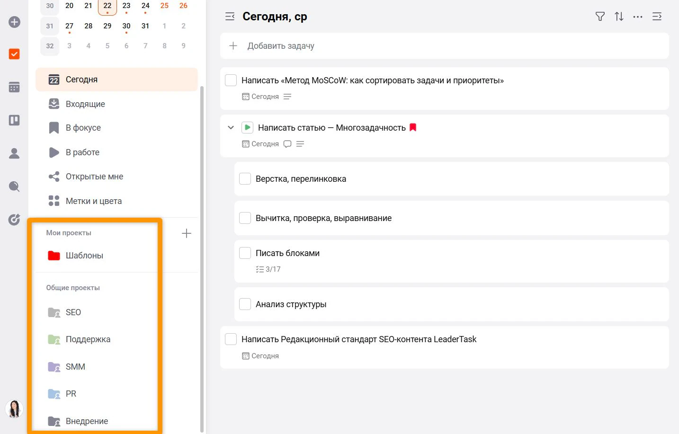The width and height of the screenshot is (679, 434).
Task: Open the contacts person icon
Action: pos(14,153)
